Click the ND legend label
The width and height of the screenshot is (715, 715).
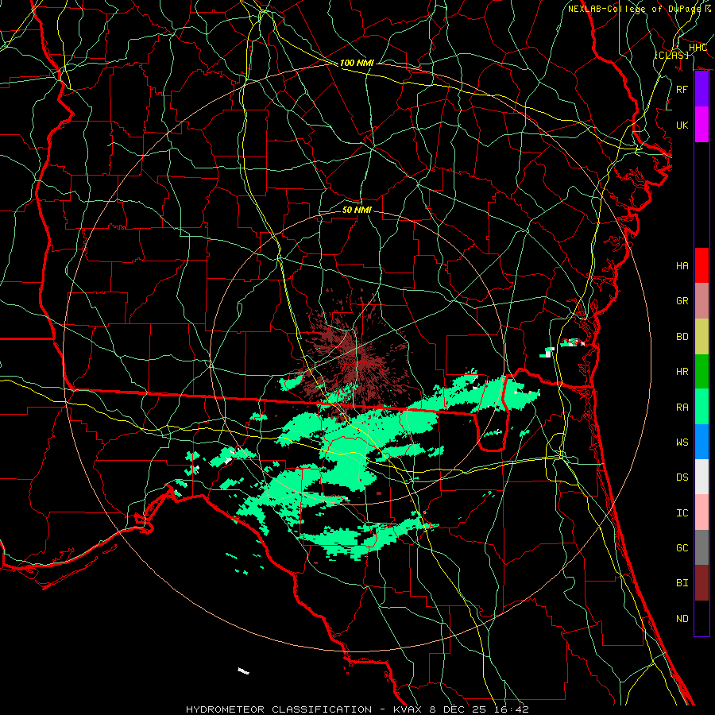tap(682, 619)
